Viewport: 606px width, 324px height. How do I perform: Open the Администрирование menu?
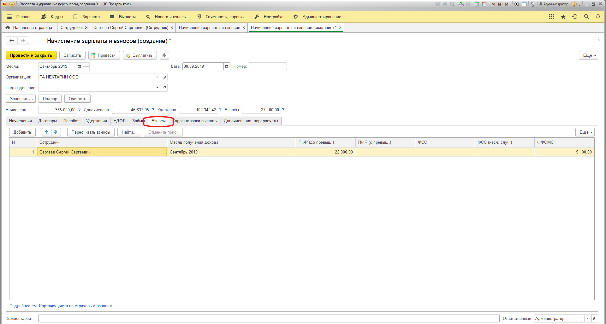317,17
